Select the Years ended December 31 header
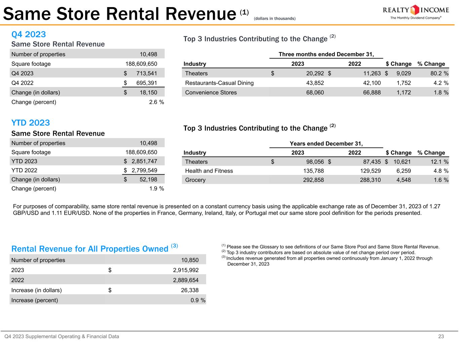Image resolution: width=459 pixels, height=344 pixels. (326, 144)
